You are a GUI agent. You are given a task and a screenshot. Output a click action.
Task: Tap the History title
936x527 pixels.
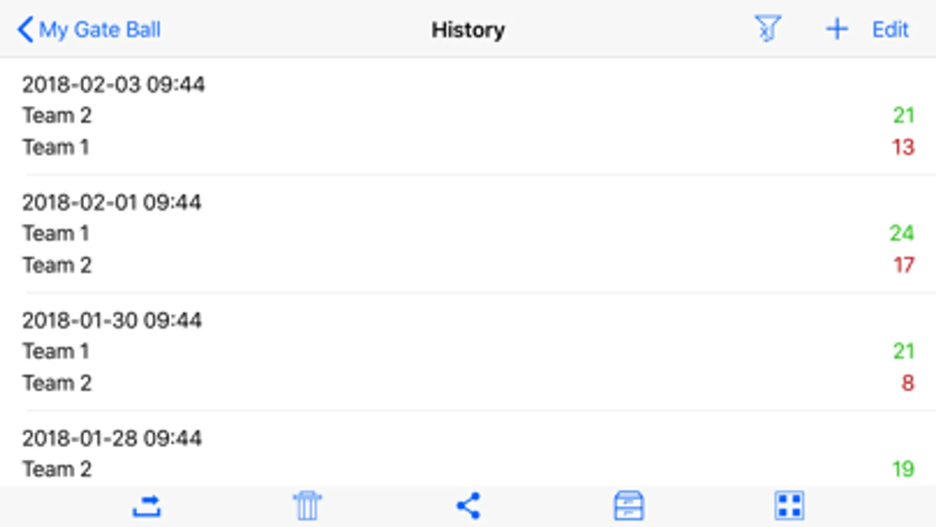tap(468, 30)
